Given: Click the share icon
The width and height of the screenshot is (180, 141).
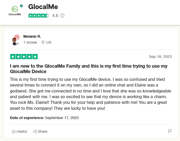Looking at the screenshot, I should (x=35, y=131).
